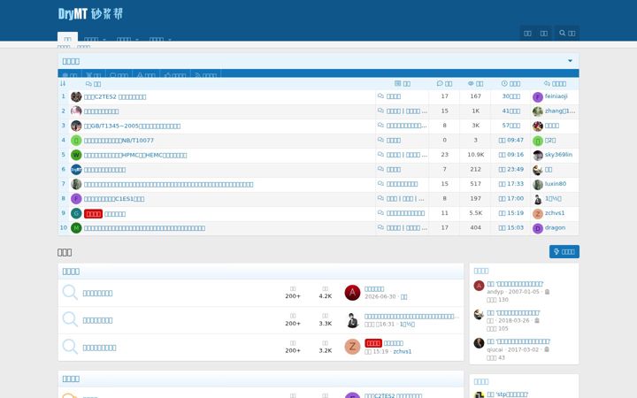This screenshot has width=637, height=398.
Task: Open last poster name luxin80
Action: point(556,184)
